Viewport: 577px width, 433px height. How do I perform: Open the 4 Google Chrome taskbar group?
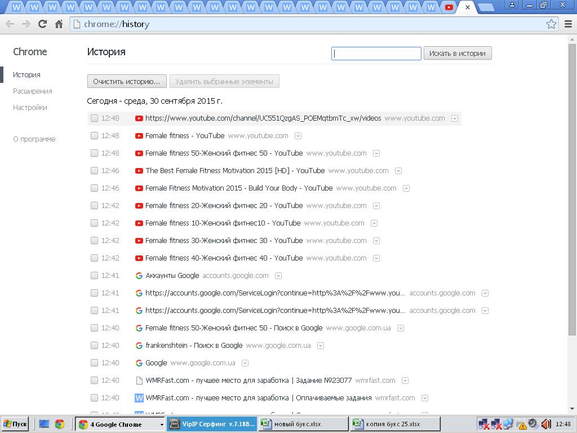tap(119, 424)
